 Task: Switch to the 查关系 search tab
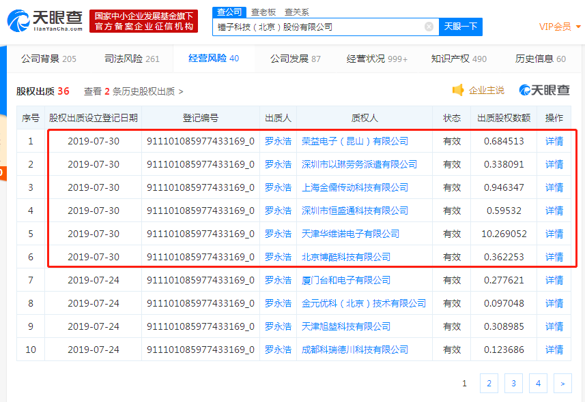pyautogui.click(x=297, y=12)
